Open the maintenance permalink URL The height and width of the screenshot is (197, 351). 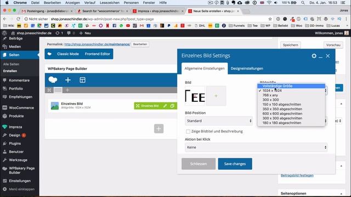pyautogui.click(x=97, y=44)
